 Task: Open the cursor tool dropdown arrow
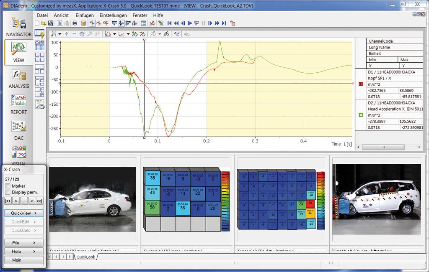coord(59,34)
